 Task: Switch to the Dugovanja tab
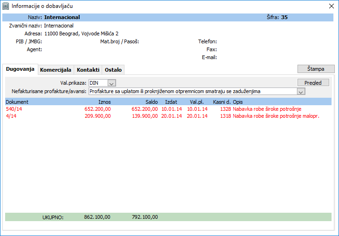tap(20, 69)
